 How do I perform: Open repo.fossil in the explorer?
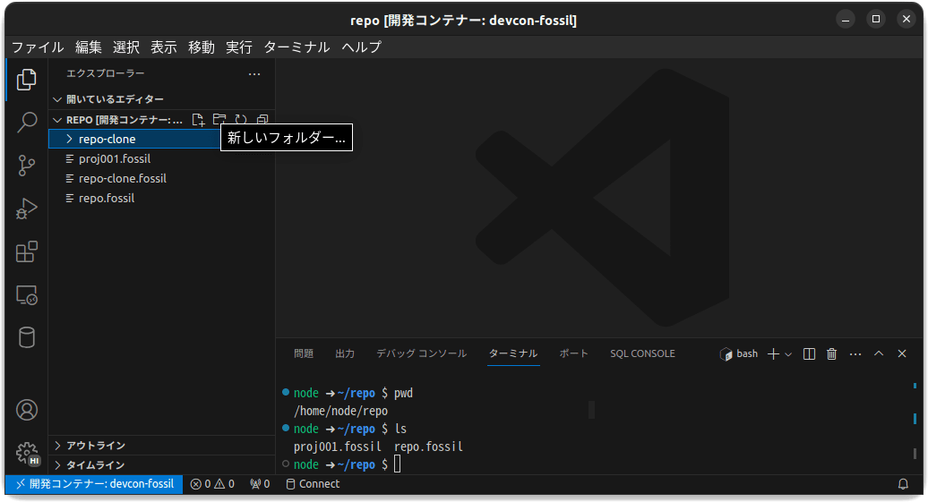pyautogui.click(x=161, y=198)
